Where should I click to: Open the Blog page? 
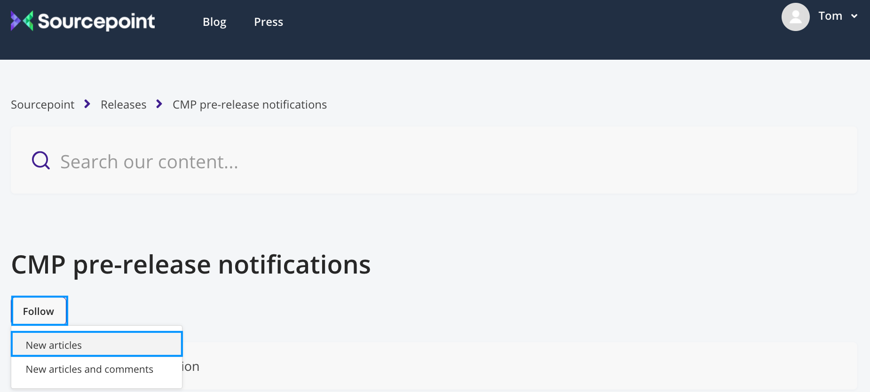[x=214, y=22]
